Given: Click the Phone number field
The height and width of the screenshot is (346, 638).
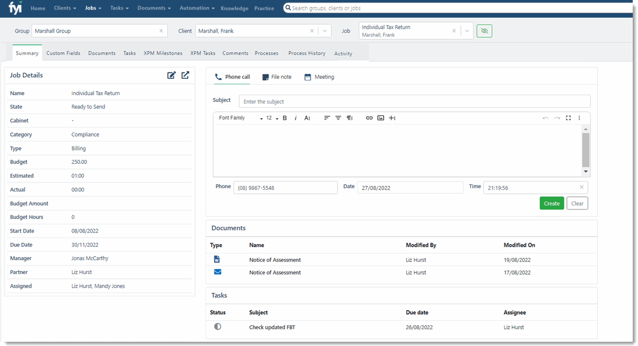Looking at the screenshot, I should pyautogui.click(x=286, y=188).
